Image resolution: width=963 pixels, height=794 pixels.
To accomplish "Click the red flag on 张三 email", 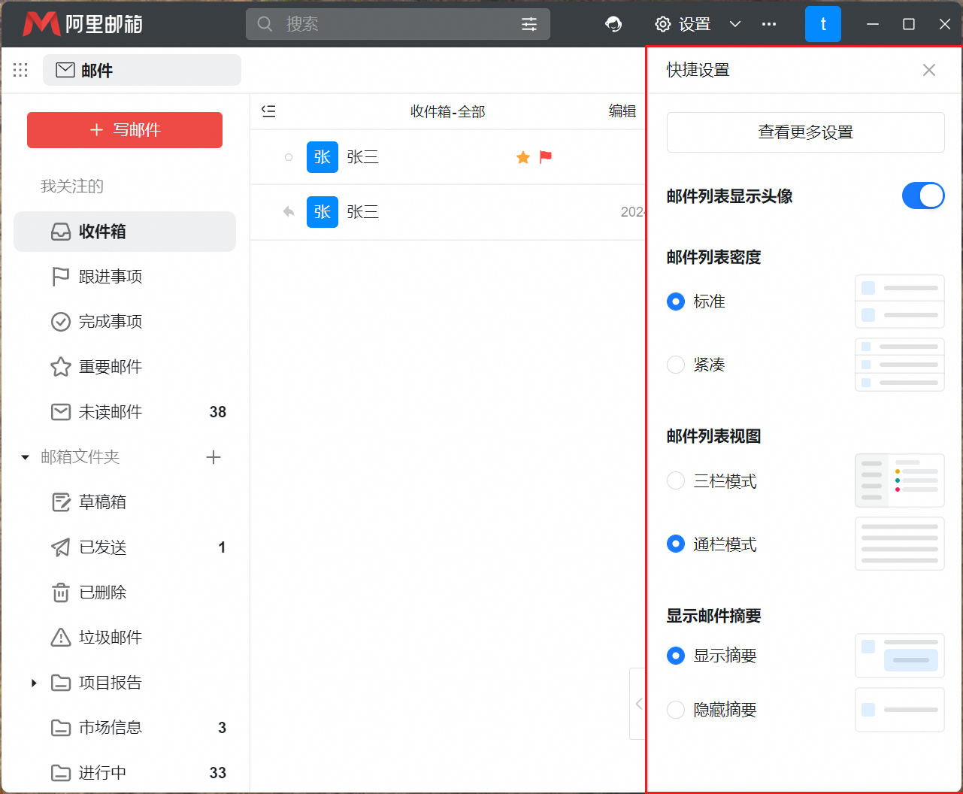I will pos(546,157).
